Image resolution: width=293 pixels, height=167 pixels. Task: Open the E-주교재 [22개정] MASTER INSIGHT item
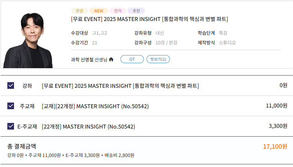pyautogui.click(x=88, y=127)
